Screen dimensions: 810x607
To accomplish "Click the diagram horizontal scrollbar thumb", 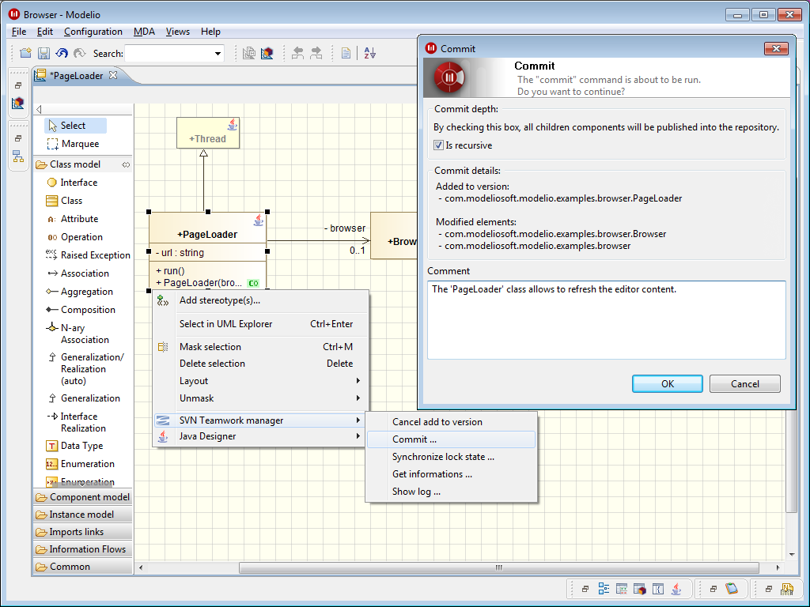I will [498, 567].
